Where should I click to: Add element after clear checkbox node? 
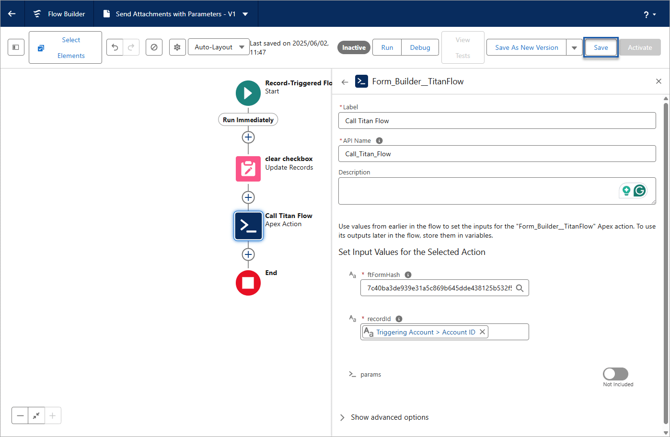coord(248,197)
